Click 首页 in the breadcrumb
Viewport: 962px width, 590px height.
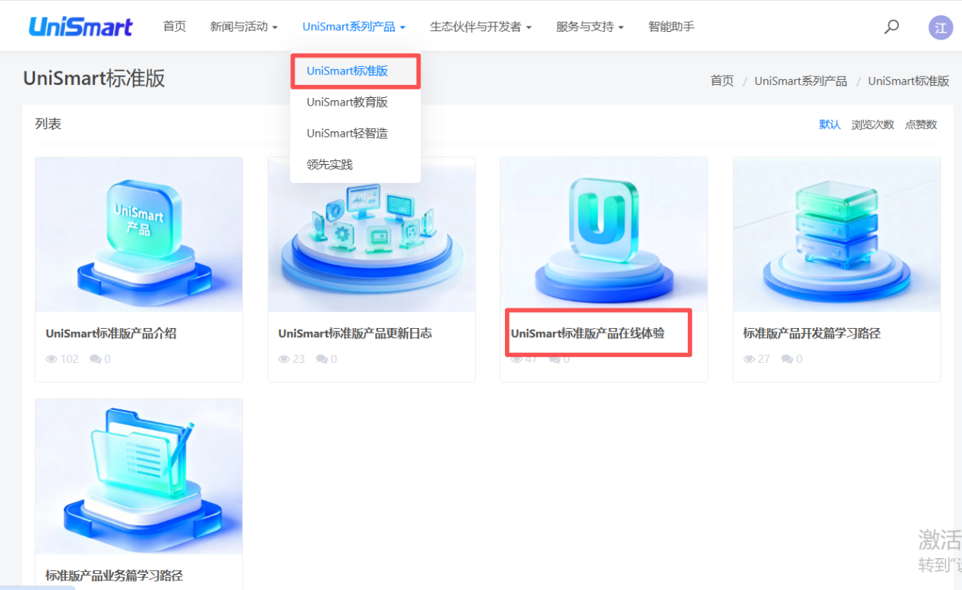[x=721, y=81]
